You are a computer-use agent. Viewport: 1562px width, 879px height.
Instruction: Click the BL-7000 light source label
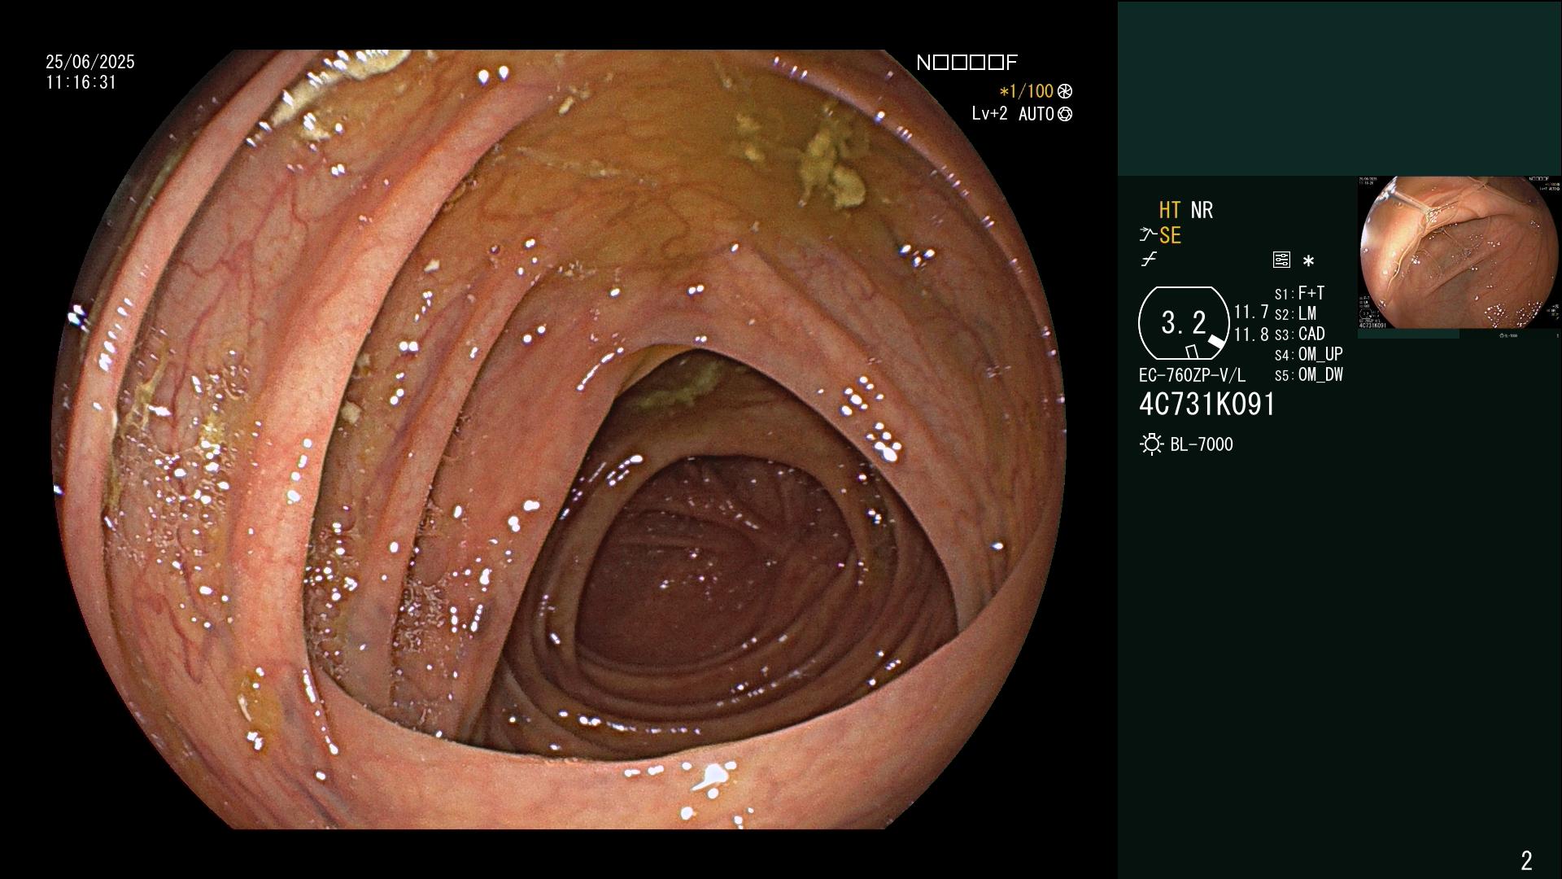click(1202, 444)
